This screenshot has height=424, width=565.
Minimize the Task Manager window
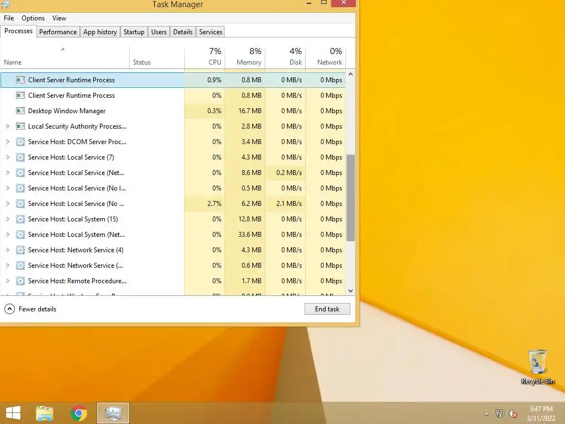(x=309, y=3)
